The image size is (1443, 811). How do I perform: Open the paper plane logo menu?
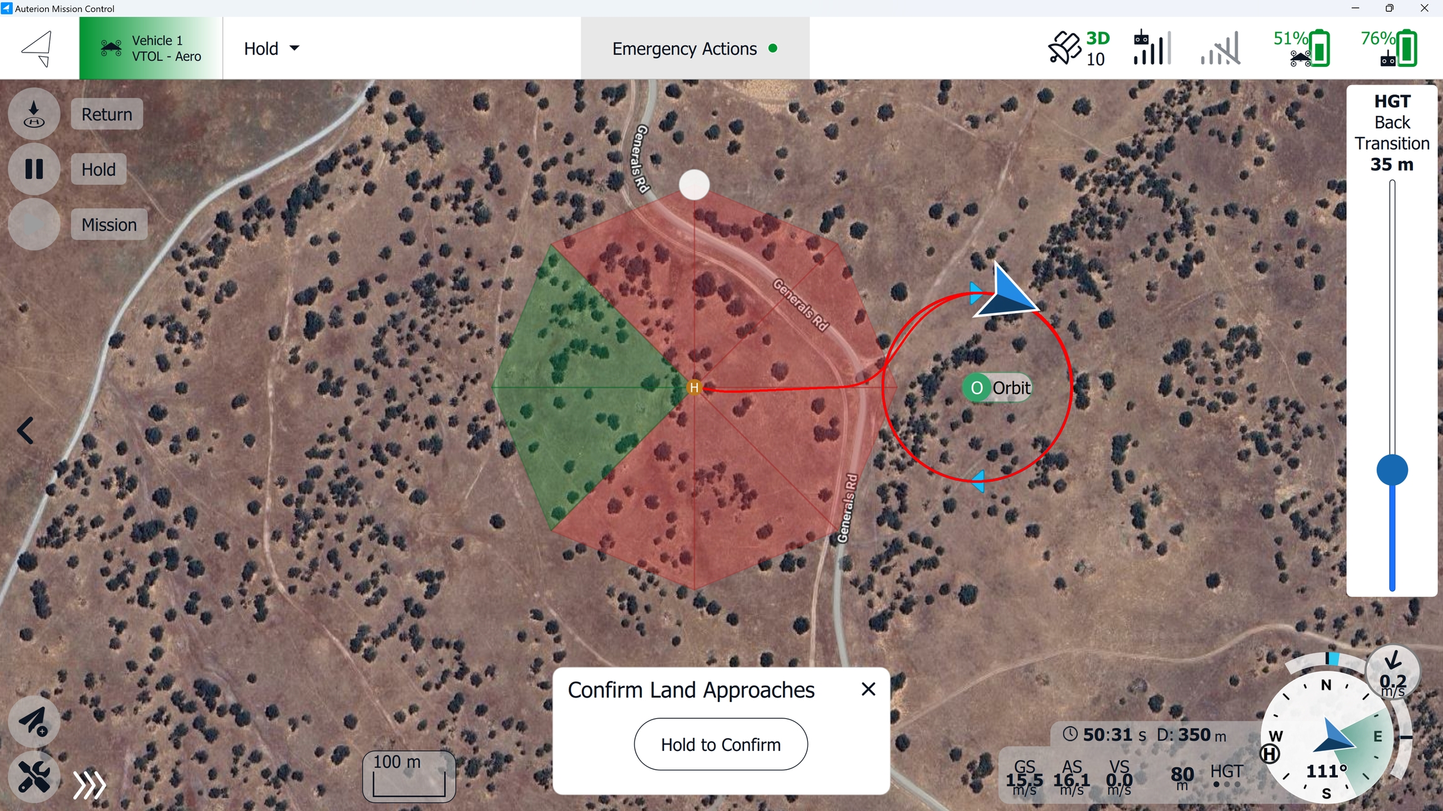click(x=38, y=48)
